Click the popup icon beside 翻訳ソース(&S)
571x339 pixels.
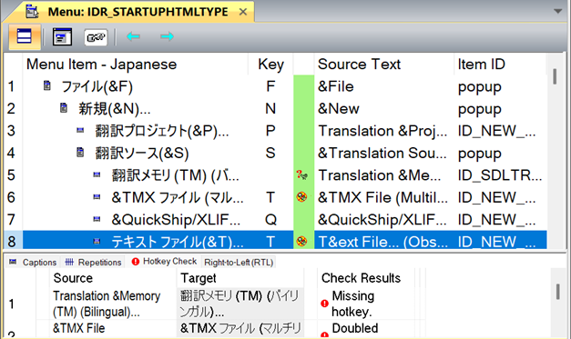(x=80, y=153)
